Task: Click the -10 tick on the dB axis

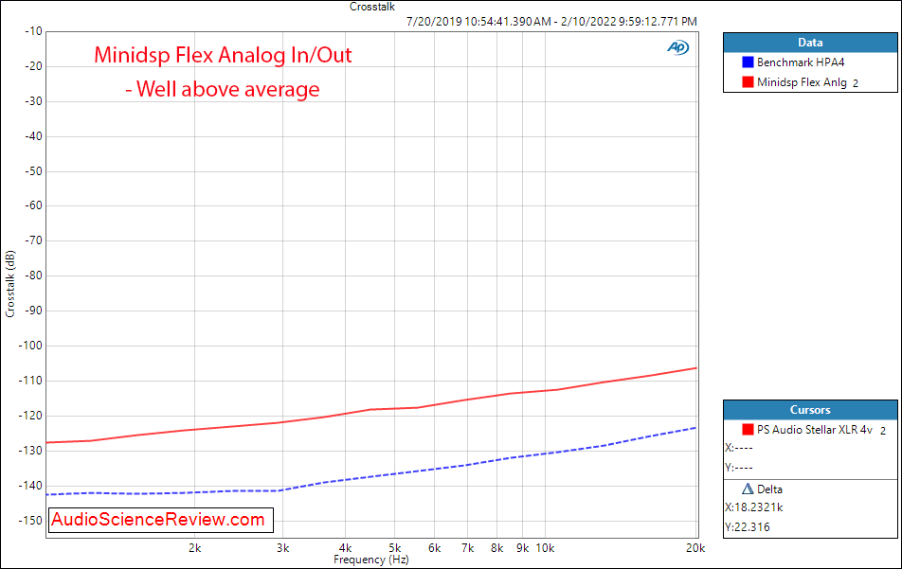Action: [x=33, y=31]
